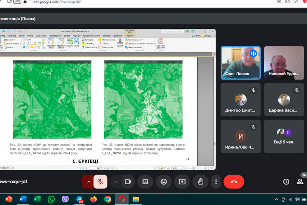Image resolution: width=307 pixels, height=205 pixels.
Task: Open the emoji reactions panel
Action: pyautogui.click(x=164, y=182)
